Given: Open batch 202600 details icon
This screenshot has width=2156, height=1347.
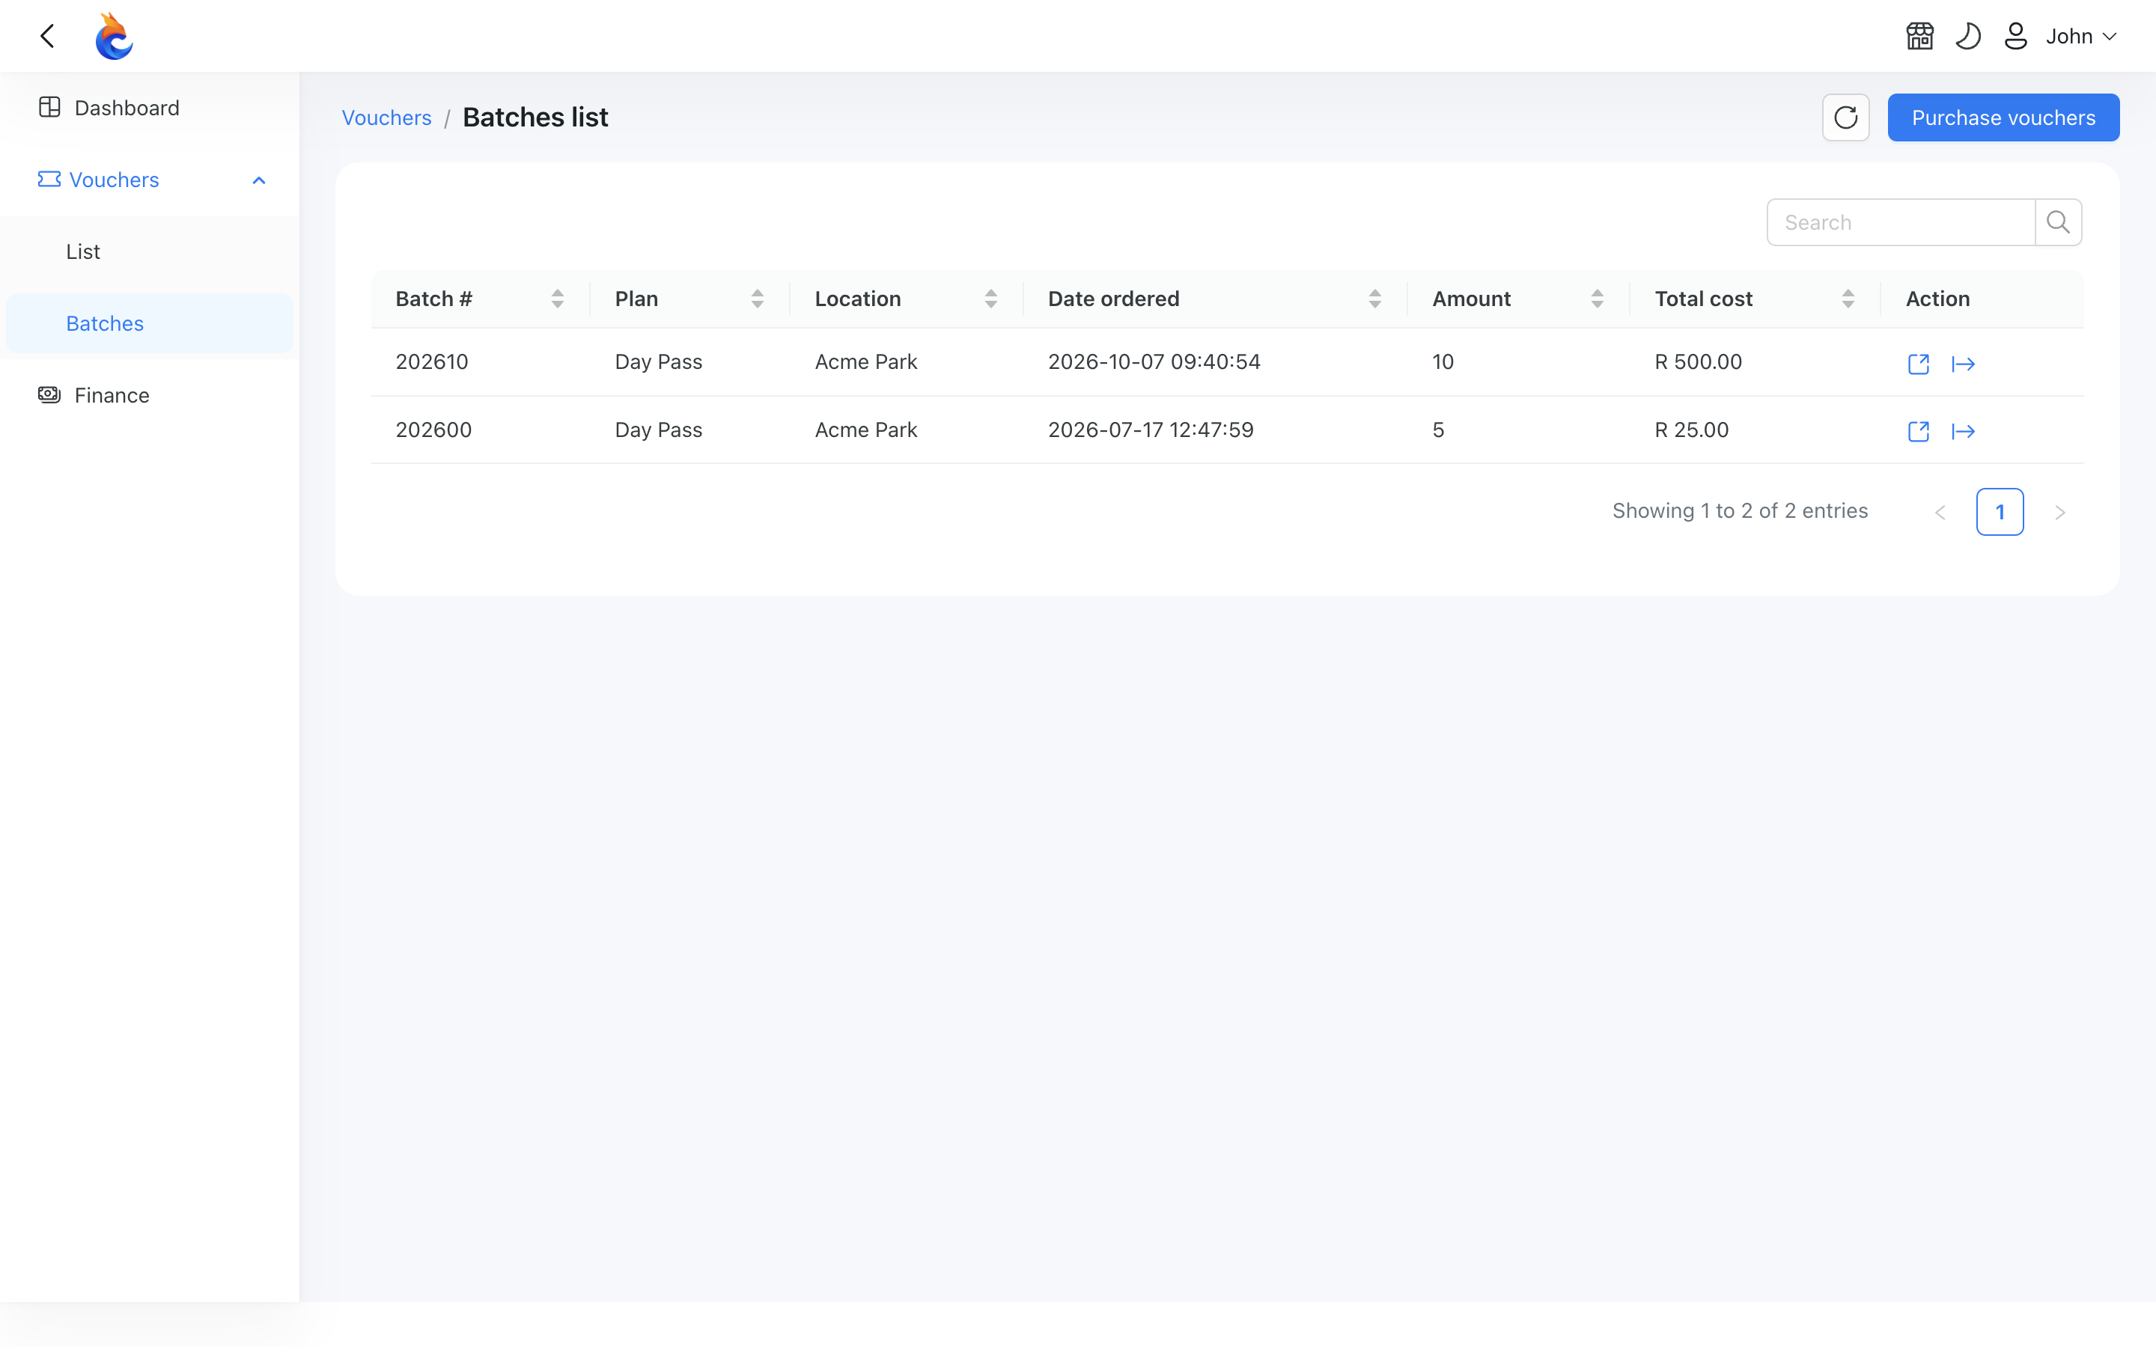Looking at the screenshot, I should [1919, 431].
